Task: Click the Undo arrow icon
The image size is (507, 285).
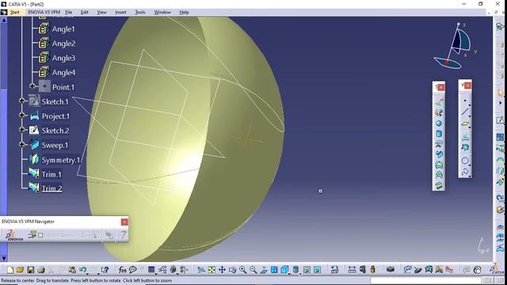Action: (82, 270)
